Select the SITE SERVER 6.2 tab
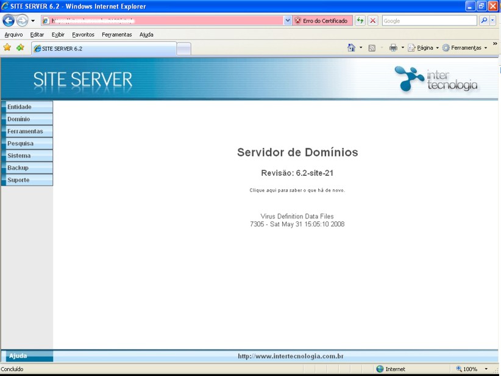The width and height of the screenshot is (501, 376). click(x=104, y=49)
